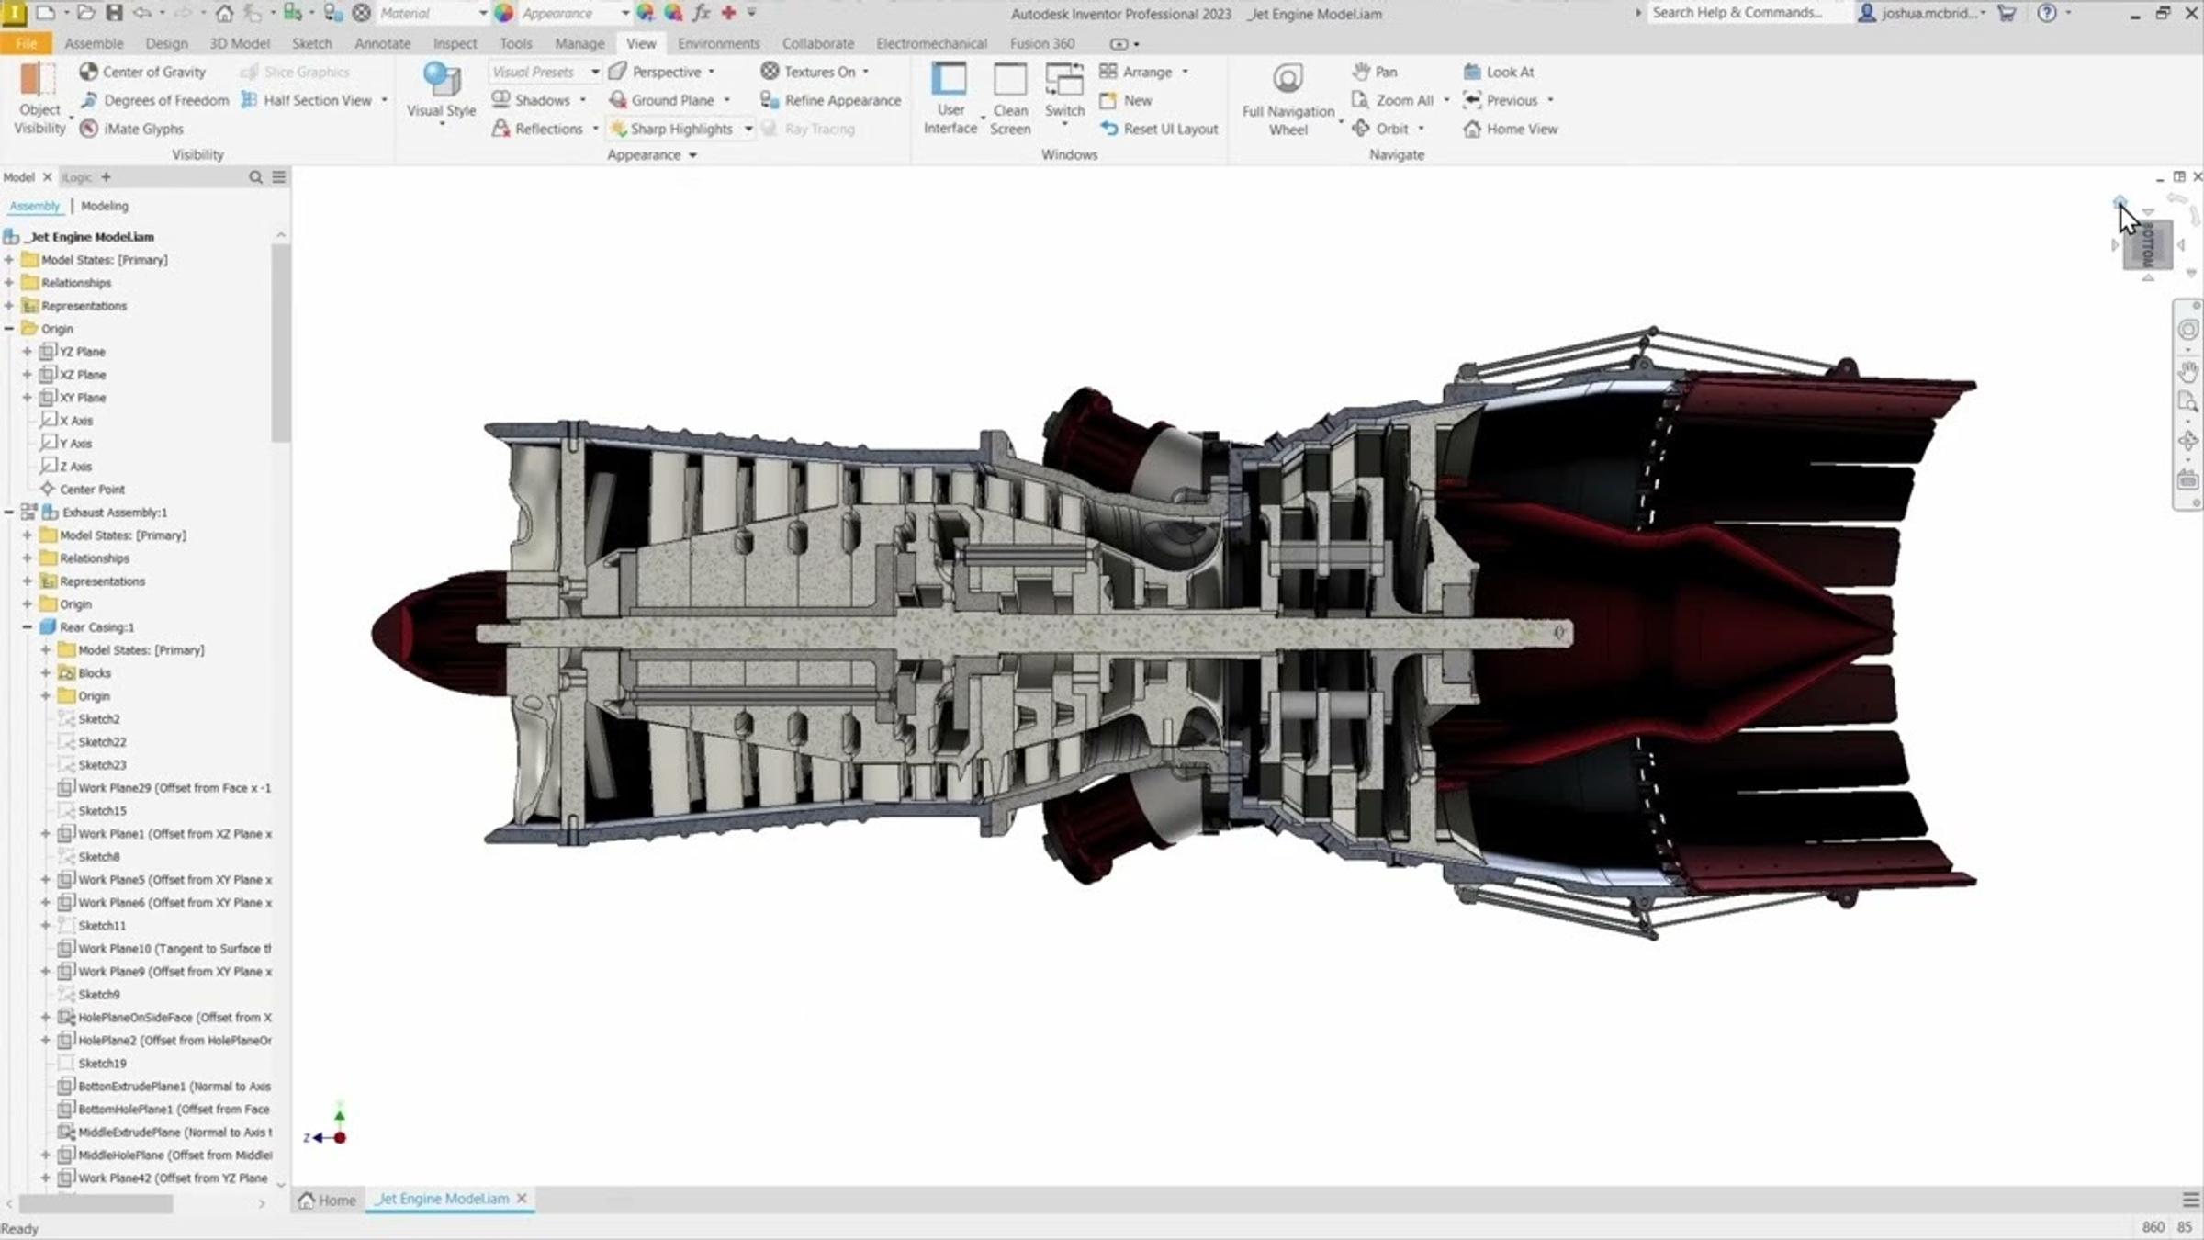This screenshot has height=1240, width=2204.
Task: Open Material selector combo box
Action: 432,13
